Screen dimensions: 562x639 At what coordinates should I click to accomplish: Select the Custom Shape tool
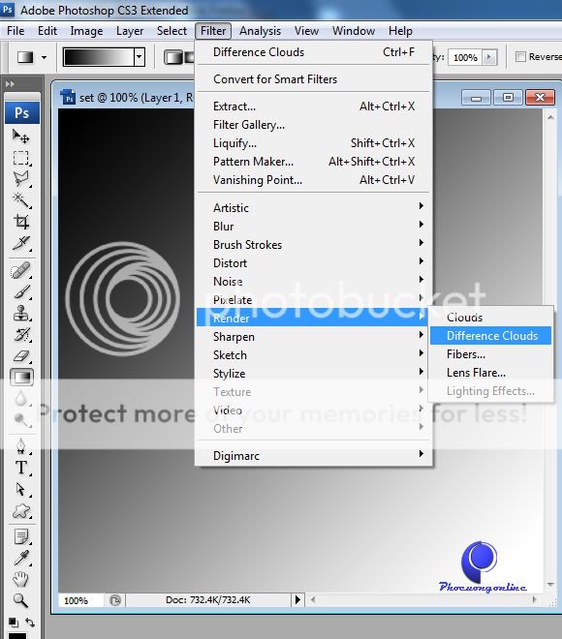20,510
